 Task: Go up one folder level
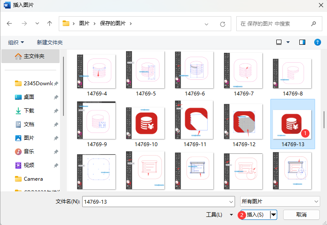pyautogui.click(x=49, y=23)
